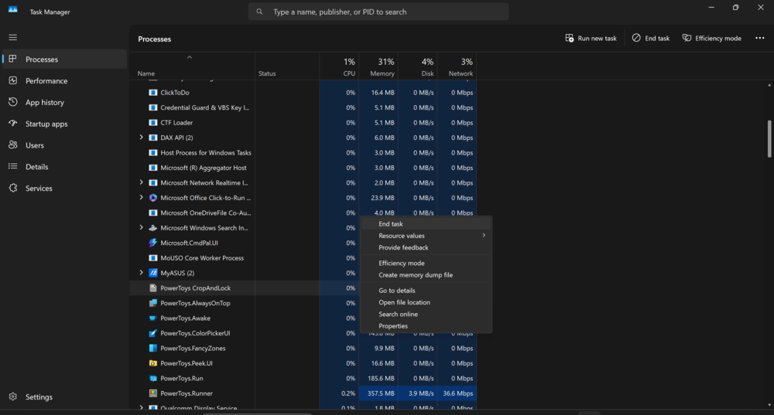Screen dimensions: 774x415
Task: Click the 36.6 Mbps network cell
Action: [457, 393]
